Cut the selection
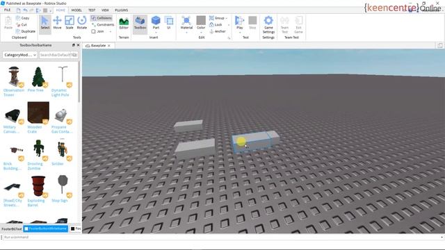The image size is (445, 250). [22, 25]
